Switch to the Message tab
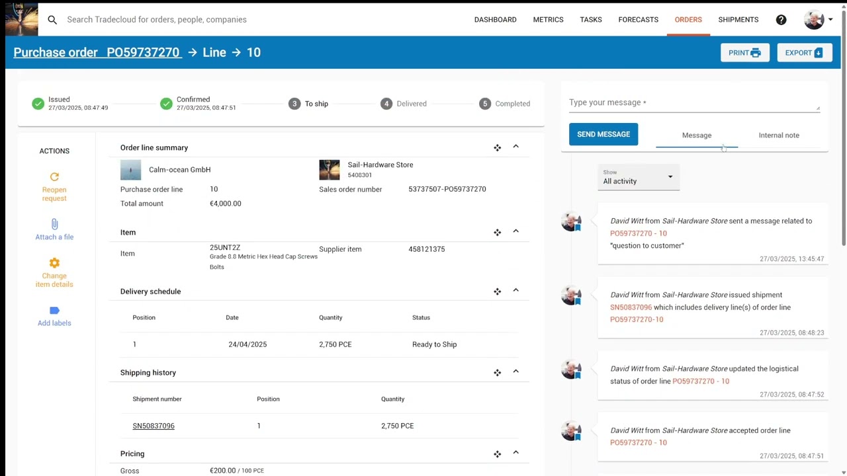This screenshot has height=476, width=847. [697, 136]
